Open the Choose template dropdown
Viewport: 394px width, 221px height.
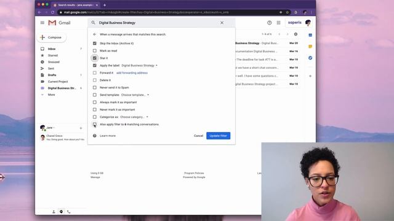click(135, 95)
